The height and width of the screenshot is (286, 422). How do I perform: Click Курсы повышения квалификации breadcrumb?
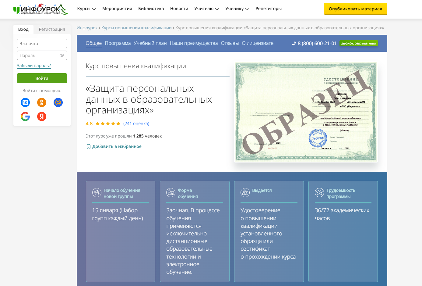coord(136,28)
